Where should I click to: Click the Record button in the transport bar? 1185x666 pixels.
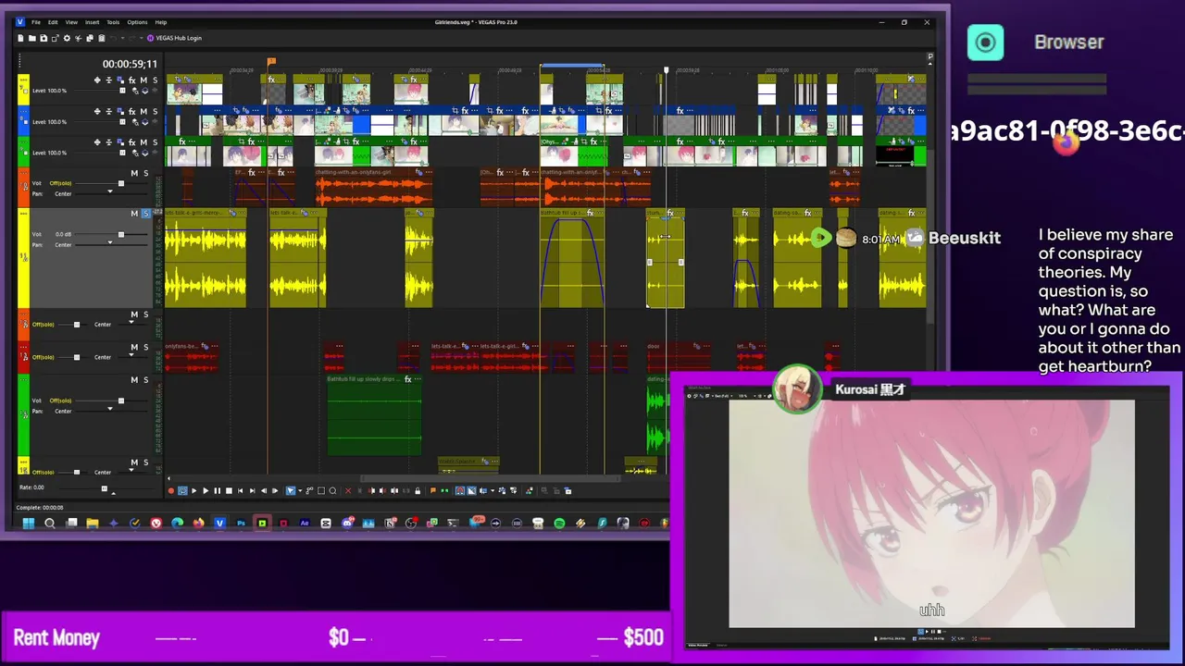[x=170, y=490]
